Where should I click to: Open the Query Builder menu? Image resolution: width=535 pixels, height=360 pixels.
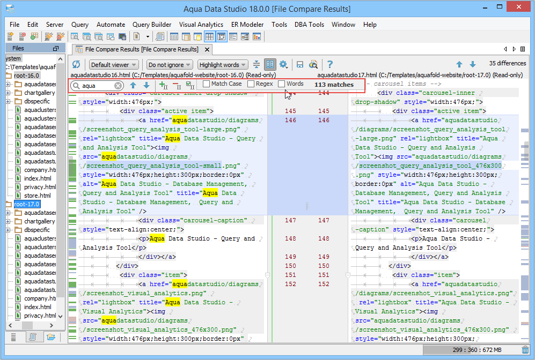(x=152, y=25)
